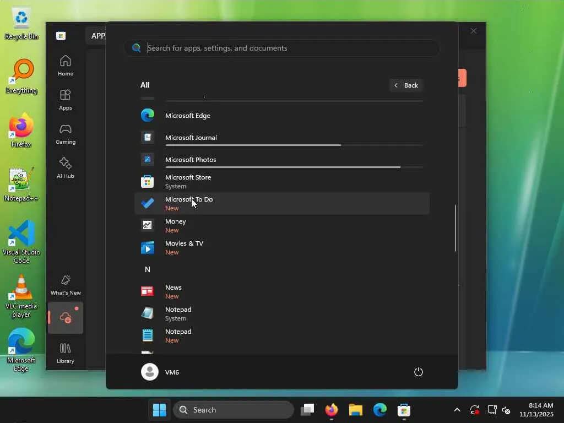Open Microsoft Edge from the app list
The height and width of the screenshot is (423, 564).
click(281, 116)
